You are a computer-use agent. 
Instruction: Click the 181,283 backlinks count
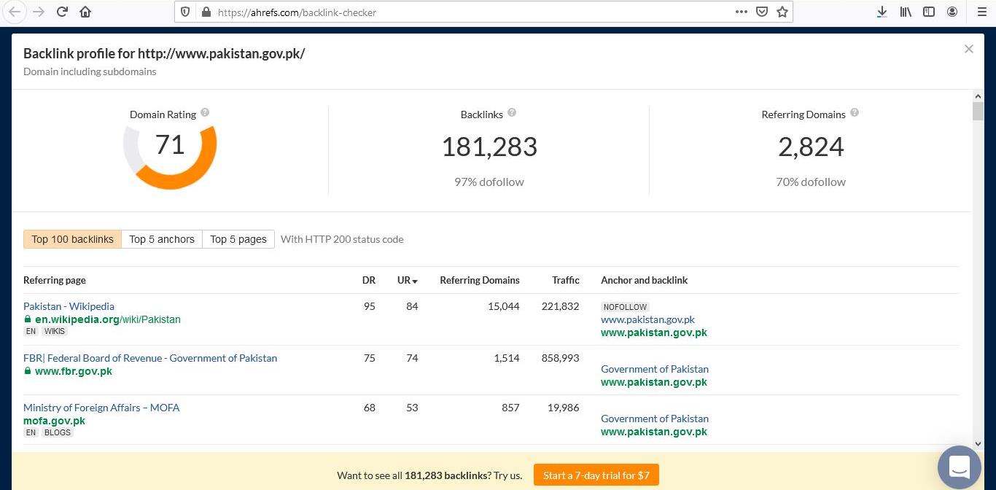click(489, 147)
